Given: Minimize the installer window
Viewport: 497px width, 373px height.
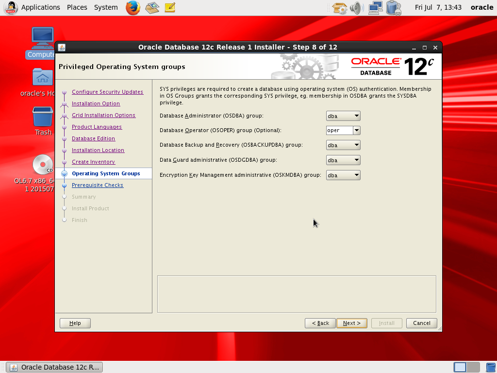Looking at the screenshot, I should click(414, 48).
